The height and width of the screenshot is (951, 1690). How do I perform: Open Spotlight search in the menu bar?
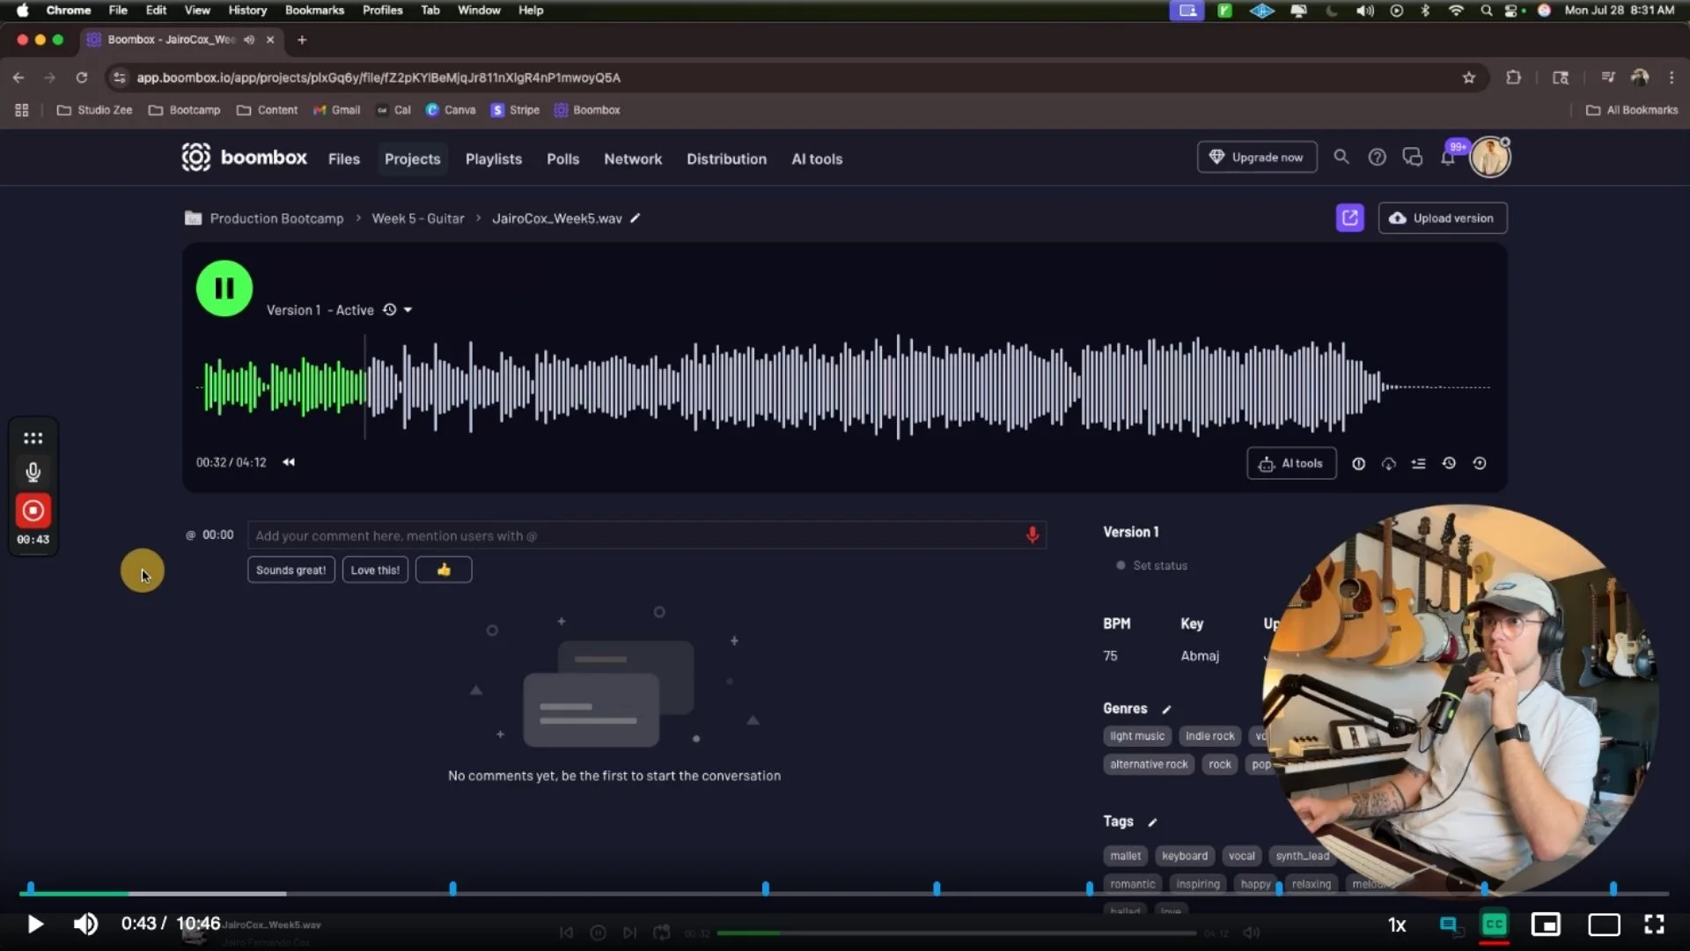click(1486, 11)
